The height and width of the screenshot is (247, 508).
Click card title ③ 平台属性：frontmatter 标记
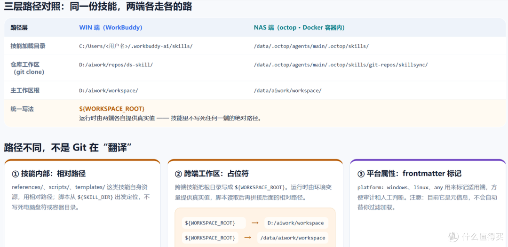point(410,174)
